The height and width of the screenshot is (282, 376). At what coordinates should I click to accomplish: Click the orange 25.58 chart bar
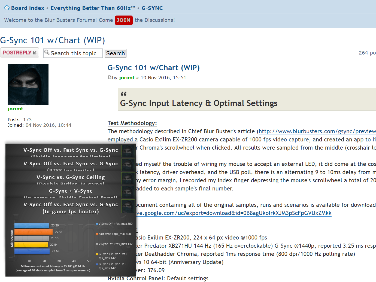coord(34,232)
